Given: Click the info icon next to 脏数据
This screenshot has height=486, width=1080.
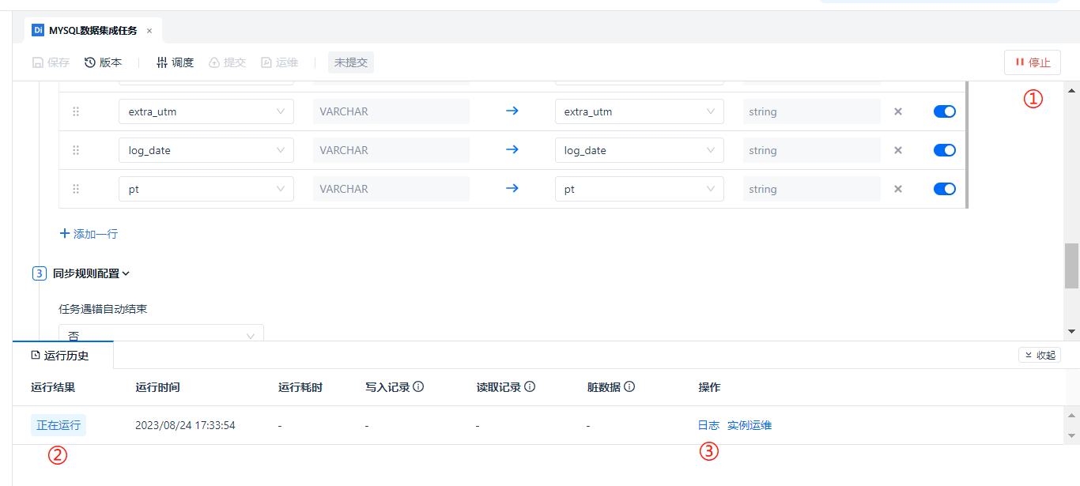Looking at the screenshot, I should click(x=629, y=387).
